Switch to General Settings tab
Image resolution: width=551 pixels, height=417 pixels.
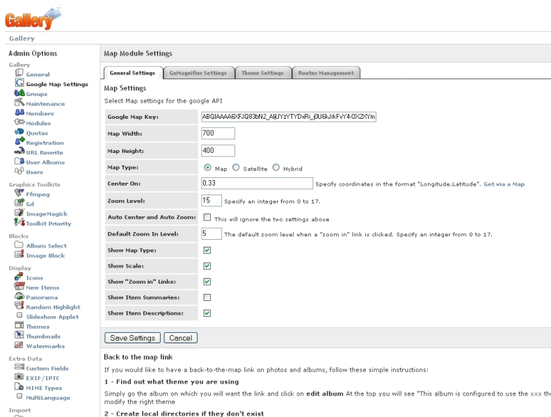(x=132, y=73)
